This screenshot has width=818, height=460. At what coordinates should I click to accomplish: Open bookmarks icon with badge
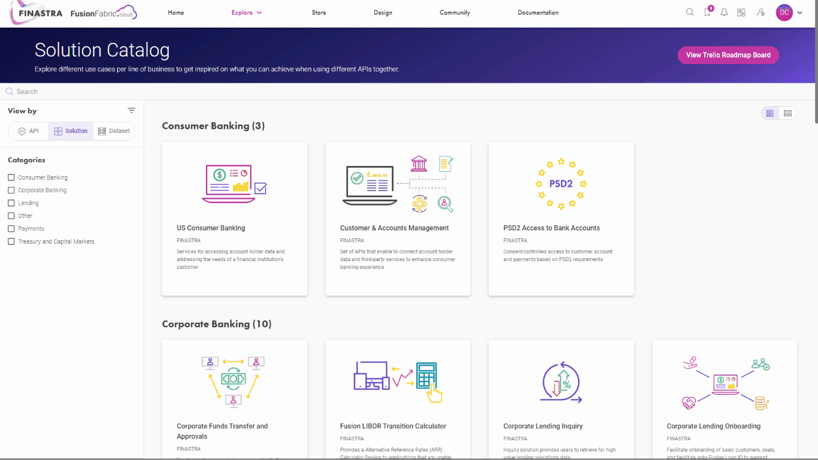coord(708,11)
